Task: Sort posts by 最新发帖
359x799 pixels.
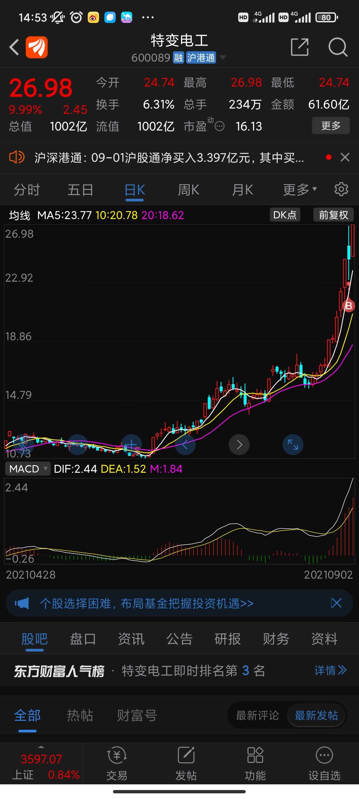Action: 316,715
